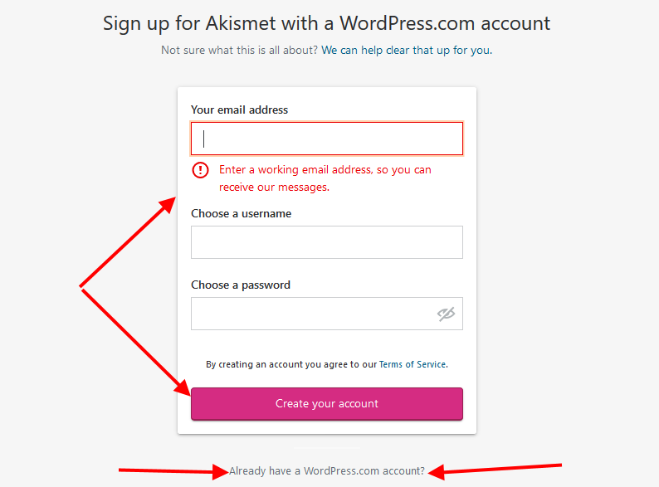
Task: Click the red arrow left of Already have account
Action: (x=173, y=471)
